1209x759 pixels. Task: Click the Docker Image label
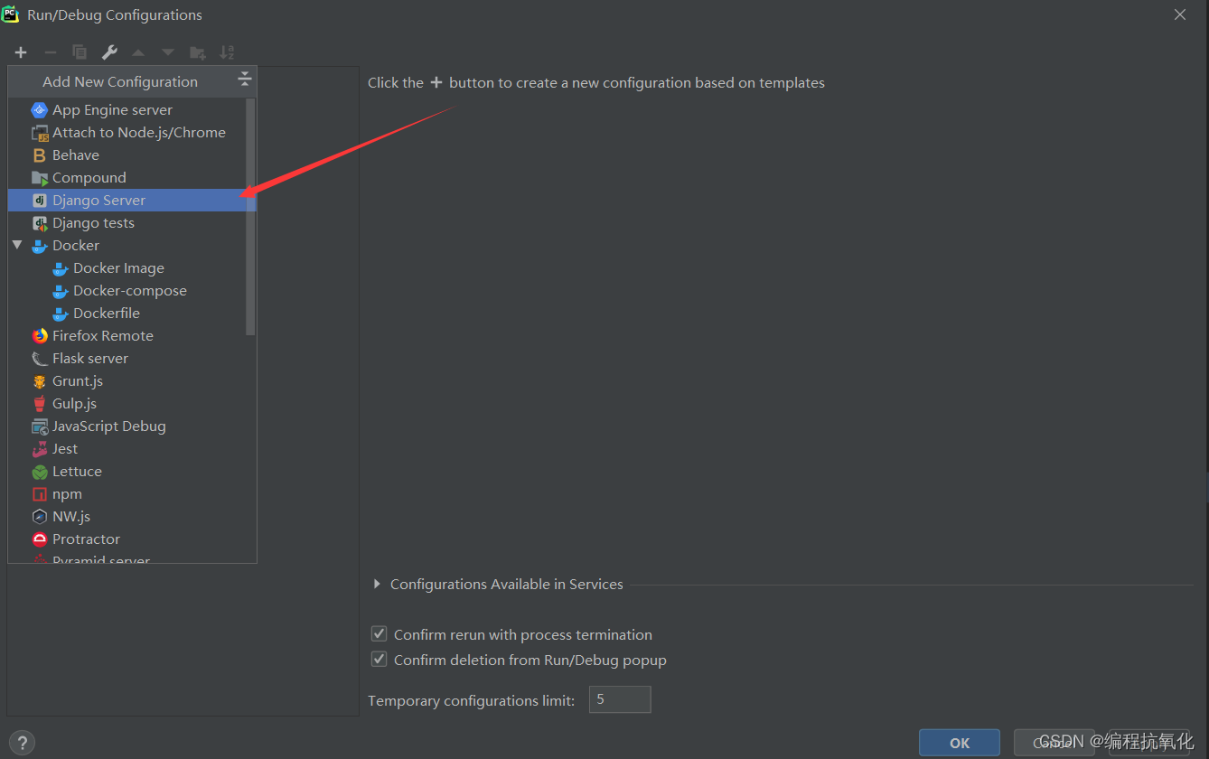click(x=119, y=268)
